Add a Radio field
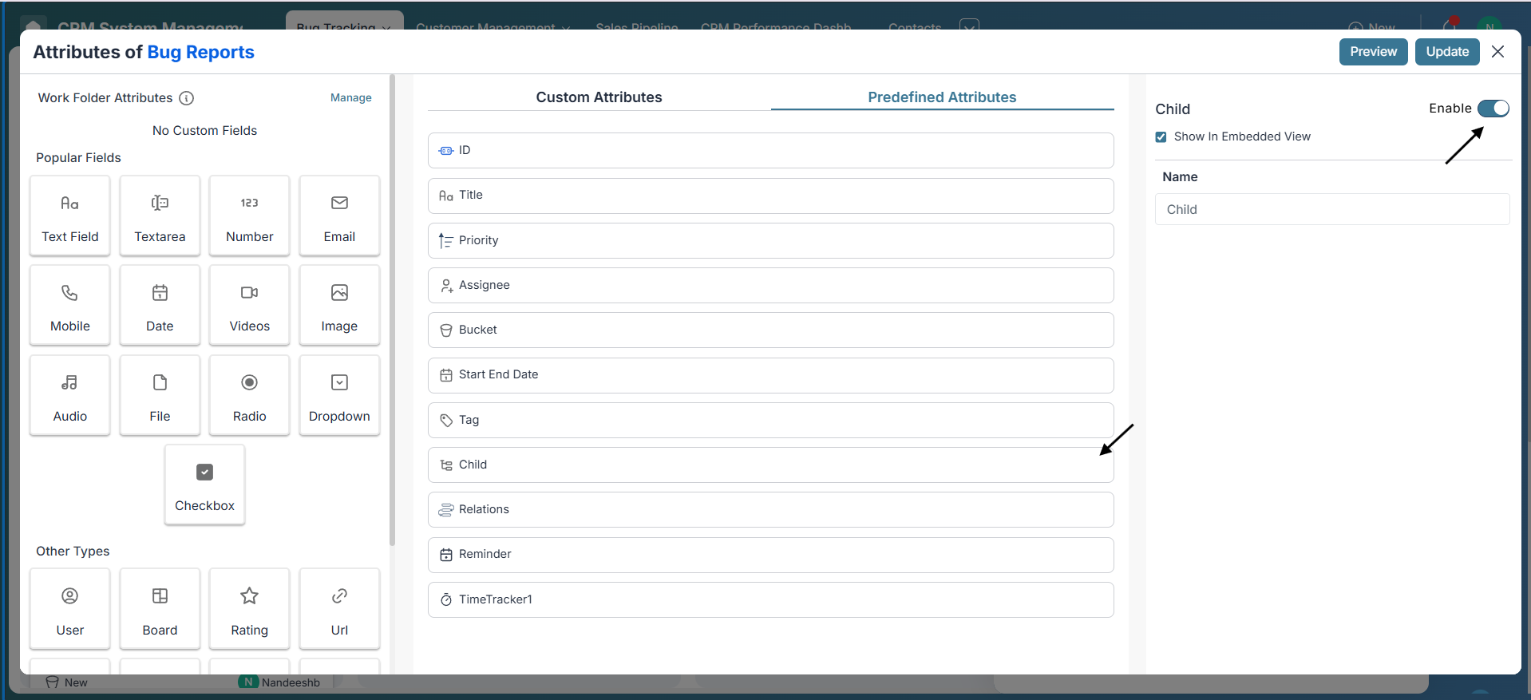The height and width of the screenshot is (700, 1531). 250,396
